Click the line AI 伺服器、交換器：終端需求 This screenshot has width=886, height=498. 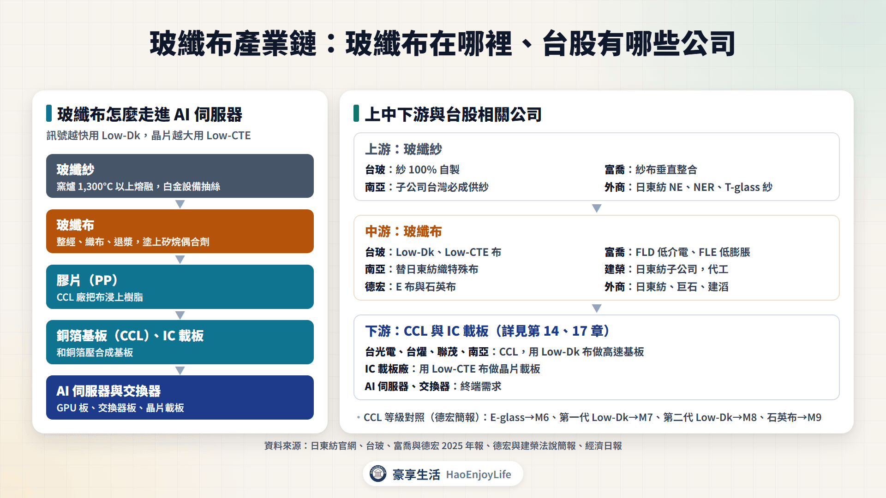pos(433,386)
